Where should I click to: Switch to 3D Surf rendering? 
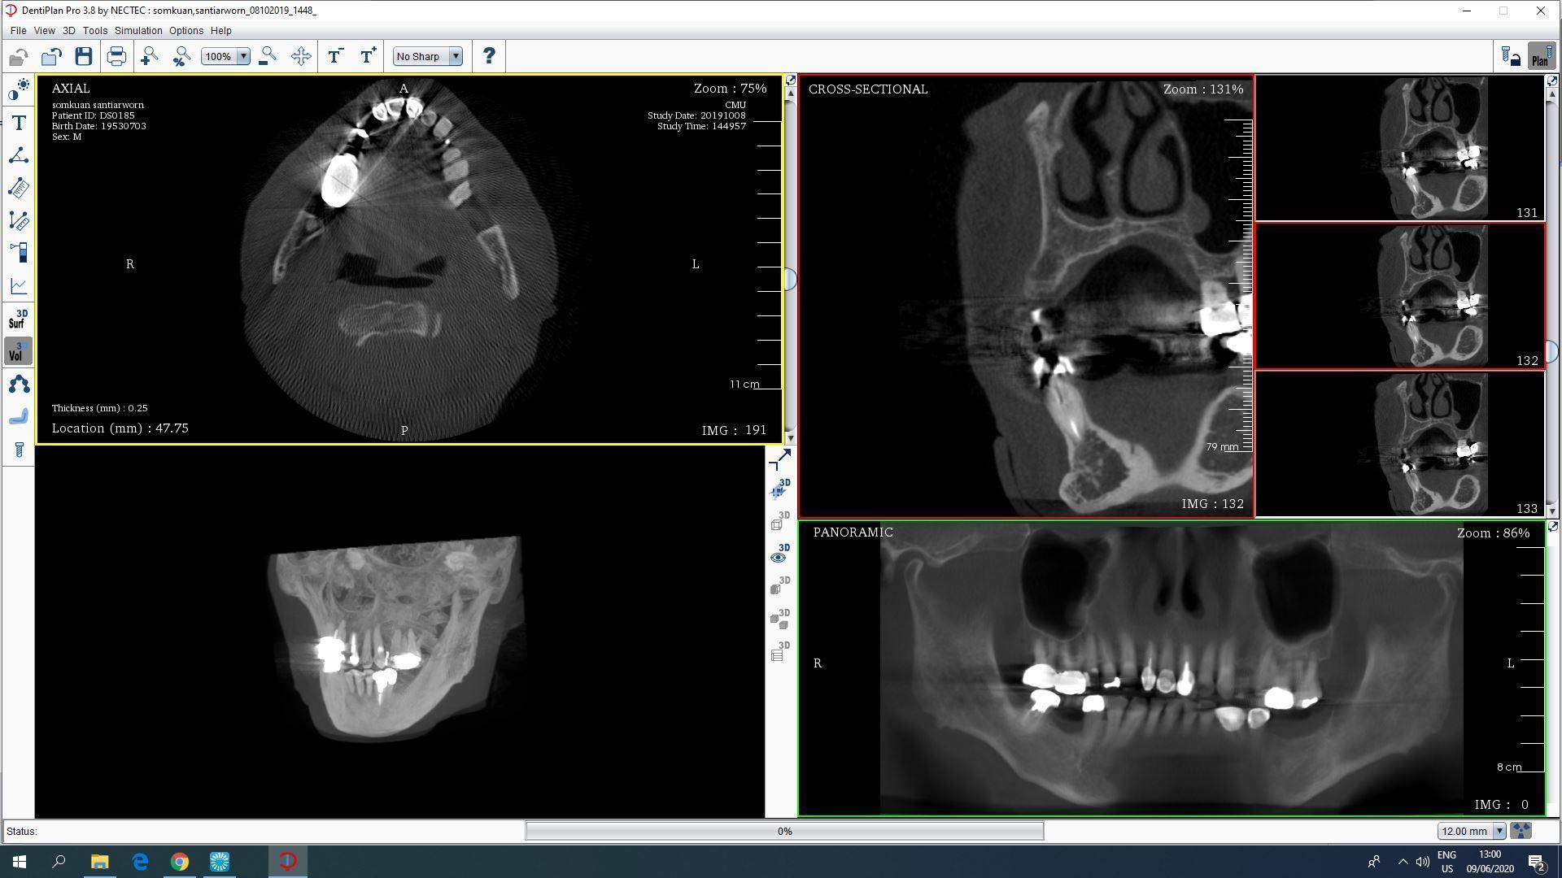tap(19, 319)
